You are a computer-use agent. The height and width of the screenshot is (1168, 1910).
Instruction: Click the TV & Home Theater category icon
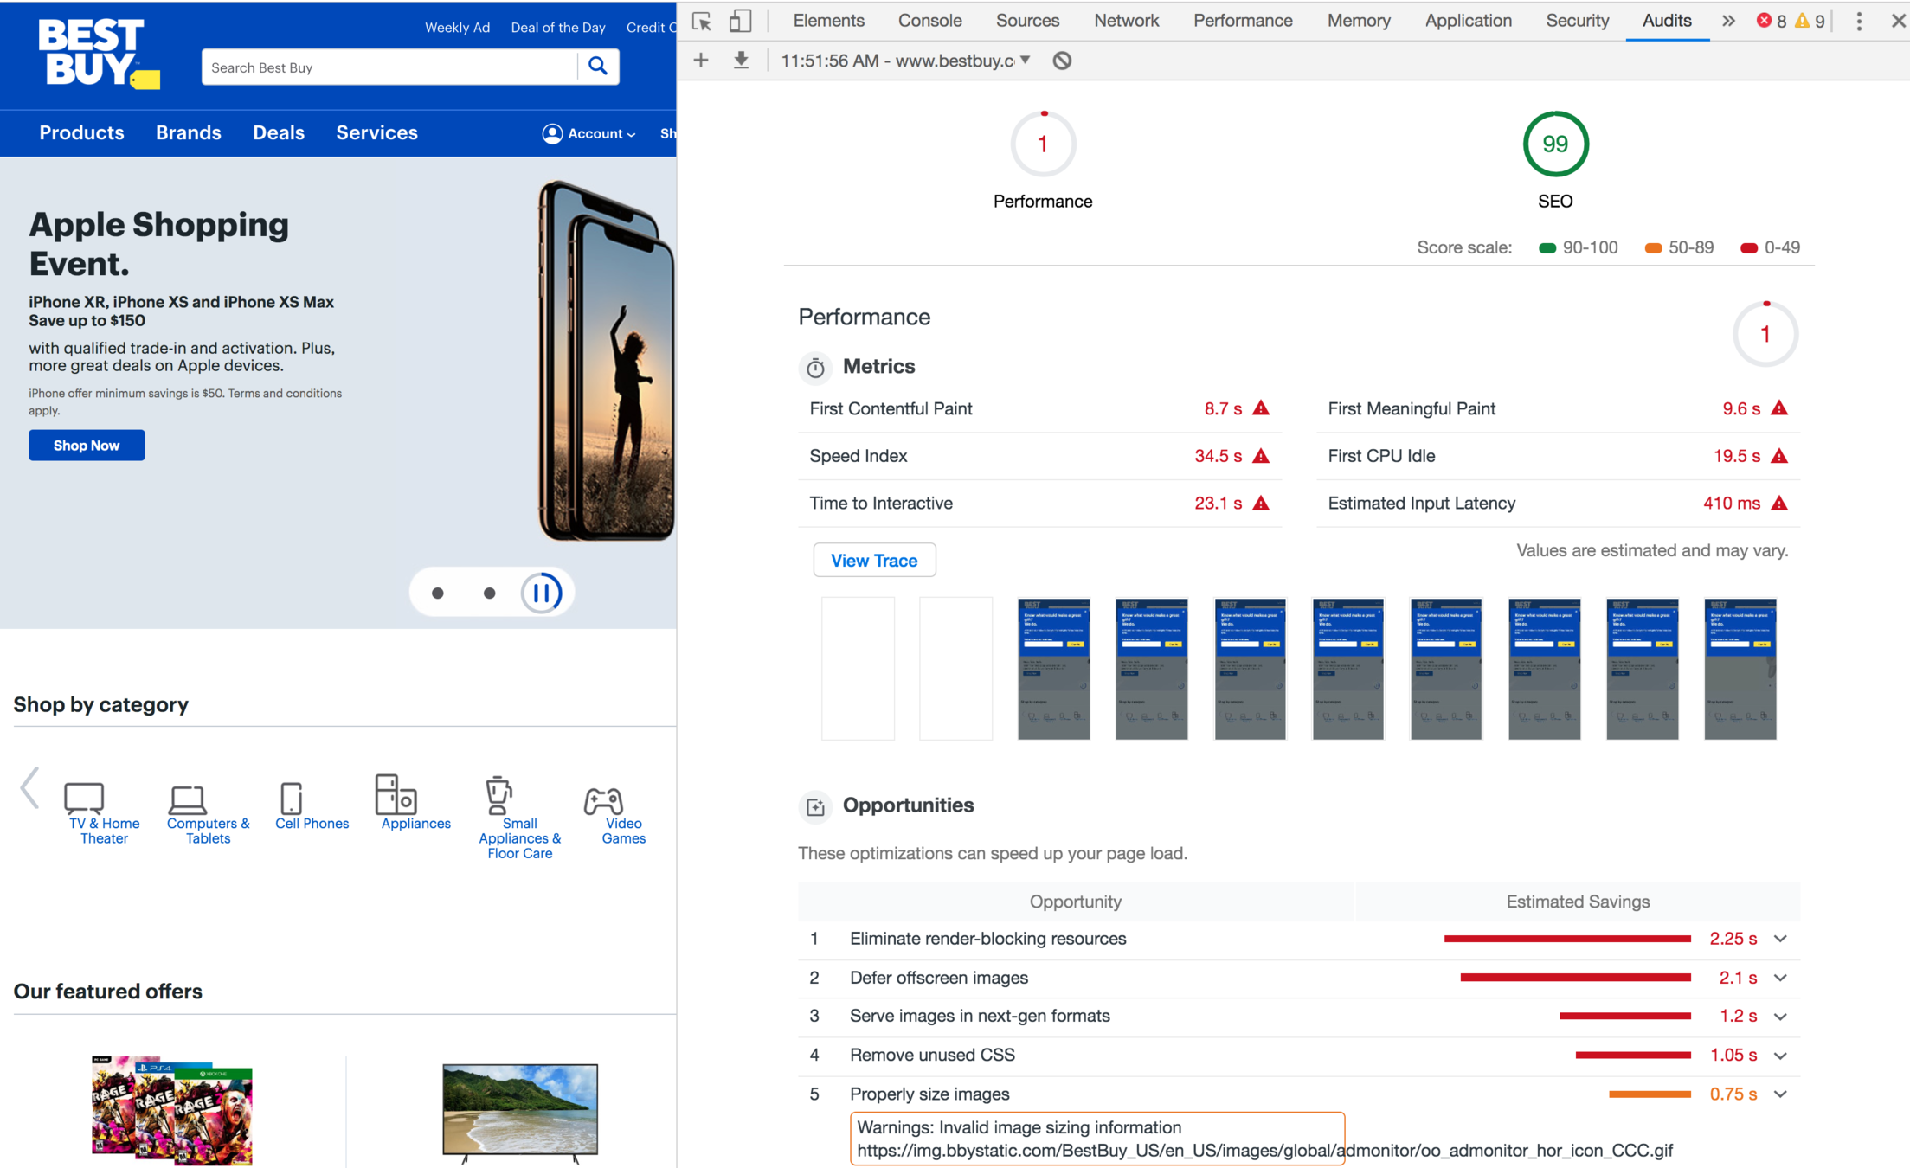85,798
